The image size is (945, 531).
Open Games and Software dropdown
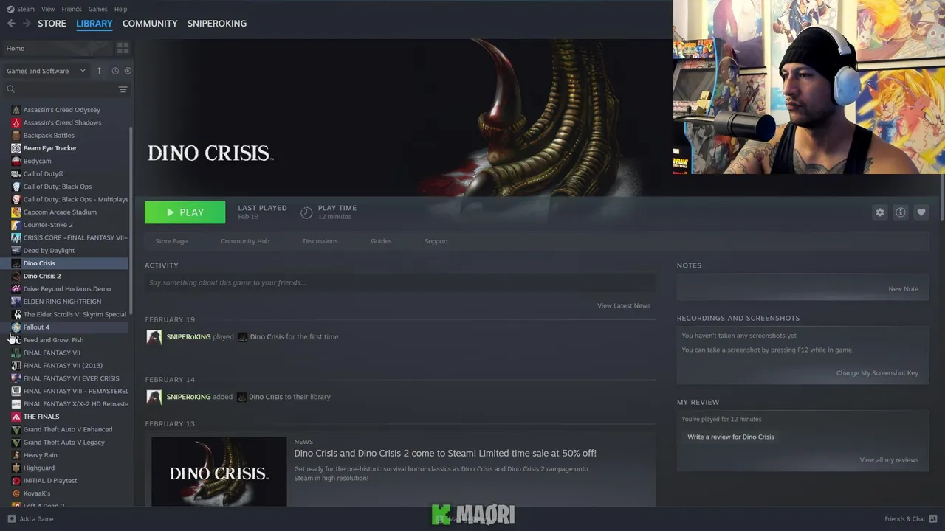pos(46,71)
